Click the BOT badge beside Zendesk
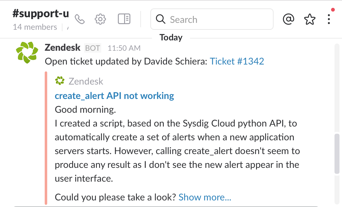 (93, 48)
